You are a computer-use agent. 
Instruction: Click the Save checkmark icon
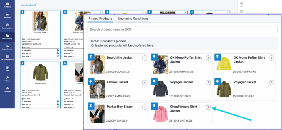pyautogui.click(x=241, y=4)
